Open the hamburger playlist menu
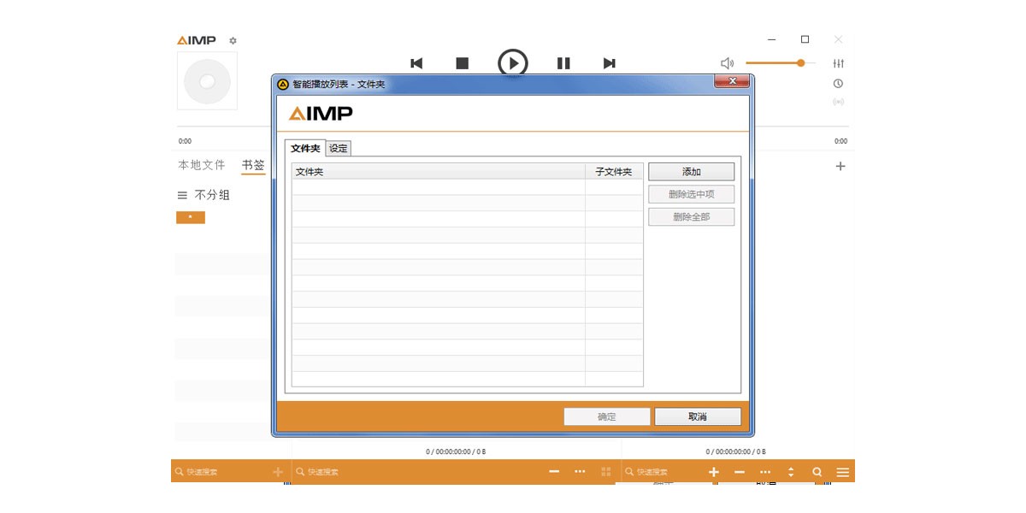The image size is (1026, 513). (x=843, y=471)
